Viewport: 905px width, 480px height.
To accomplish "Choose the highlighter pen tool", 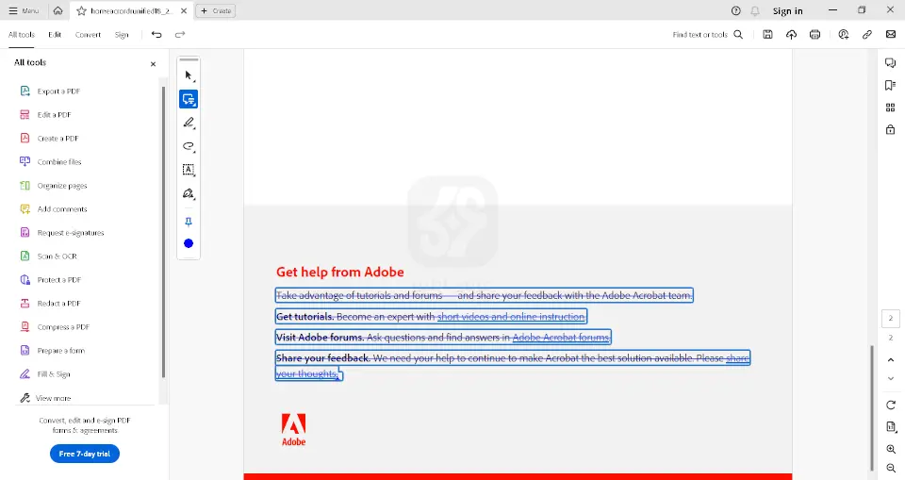I will 189,123.
